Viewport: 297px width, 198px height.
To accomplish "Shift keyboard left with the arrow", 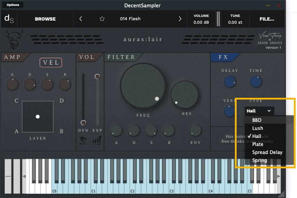I will (x=24, y=176).
